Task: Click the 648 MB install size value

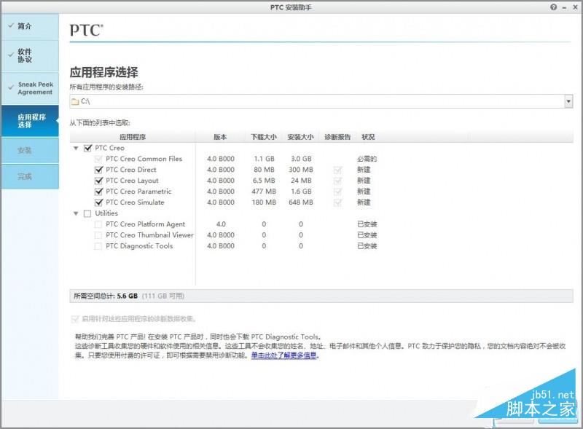Action: (x=301, y=202)
